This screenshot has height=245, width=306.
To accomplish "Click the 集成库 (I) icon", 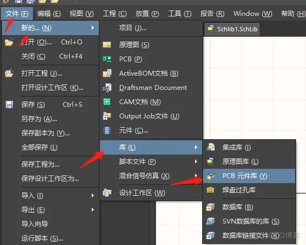I will [210, 147].
